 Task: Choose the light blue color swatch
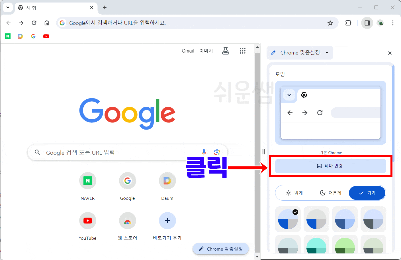[345, 219]
